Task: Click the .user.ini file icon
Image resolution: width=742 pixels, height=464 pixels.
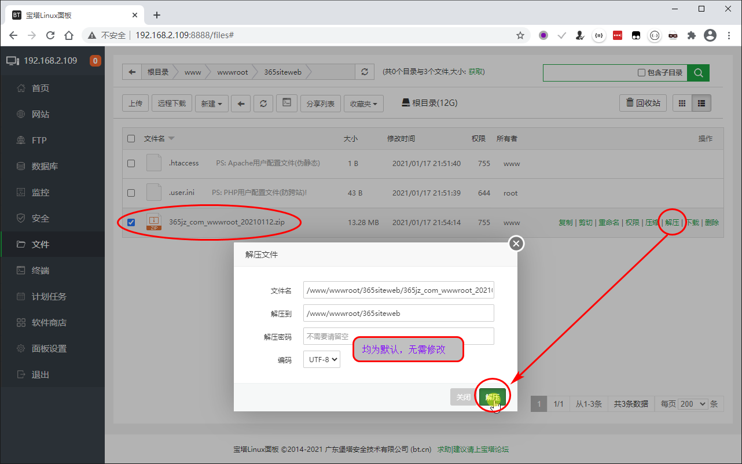Action: coord(154,193)
